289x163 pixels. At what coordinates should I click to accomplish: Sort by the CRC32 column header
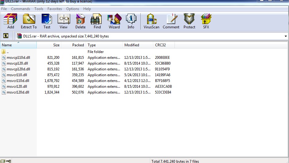pyautogui.click(x=164, y=45)
